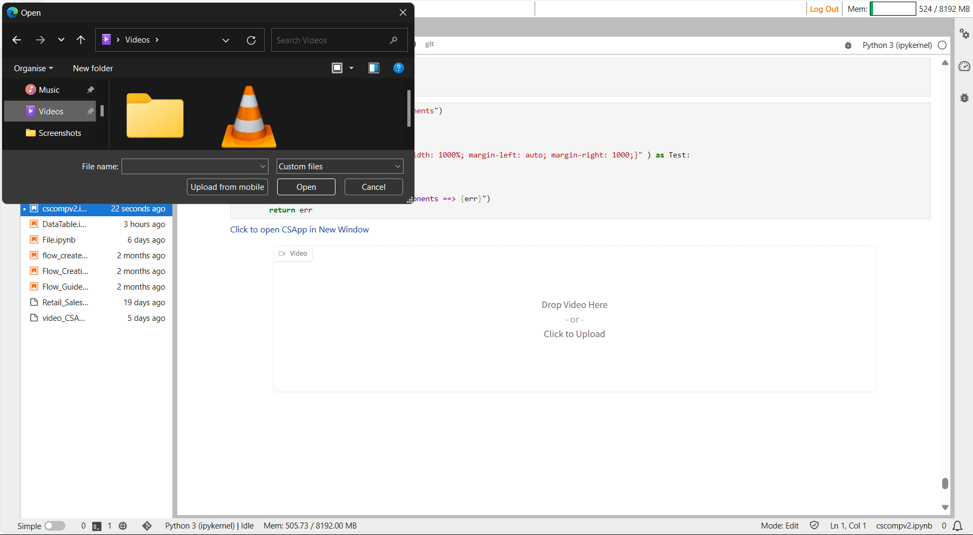Click the trusted shield status icon
This screenshot has height=535, width=973.
(x=814, y=525)
